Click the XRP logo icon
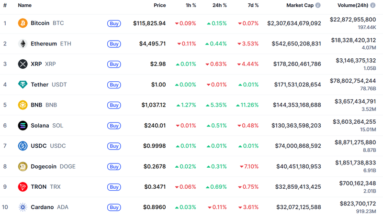This screenshot has height=216, width=383. (23, 64)
